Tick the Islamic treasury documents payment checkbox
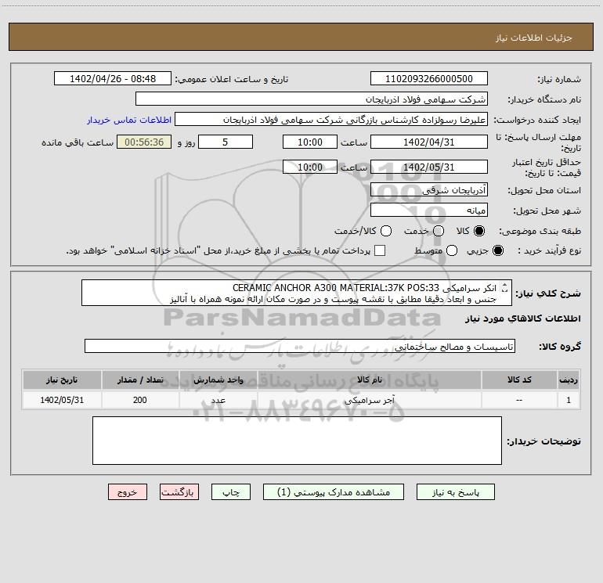The image size is (603, 583). click(x=380, y=250)
